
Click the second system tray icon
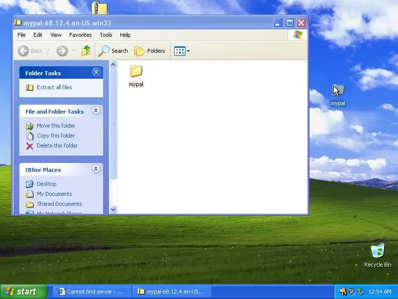point(352,292)
